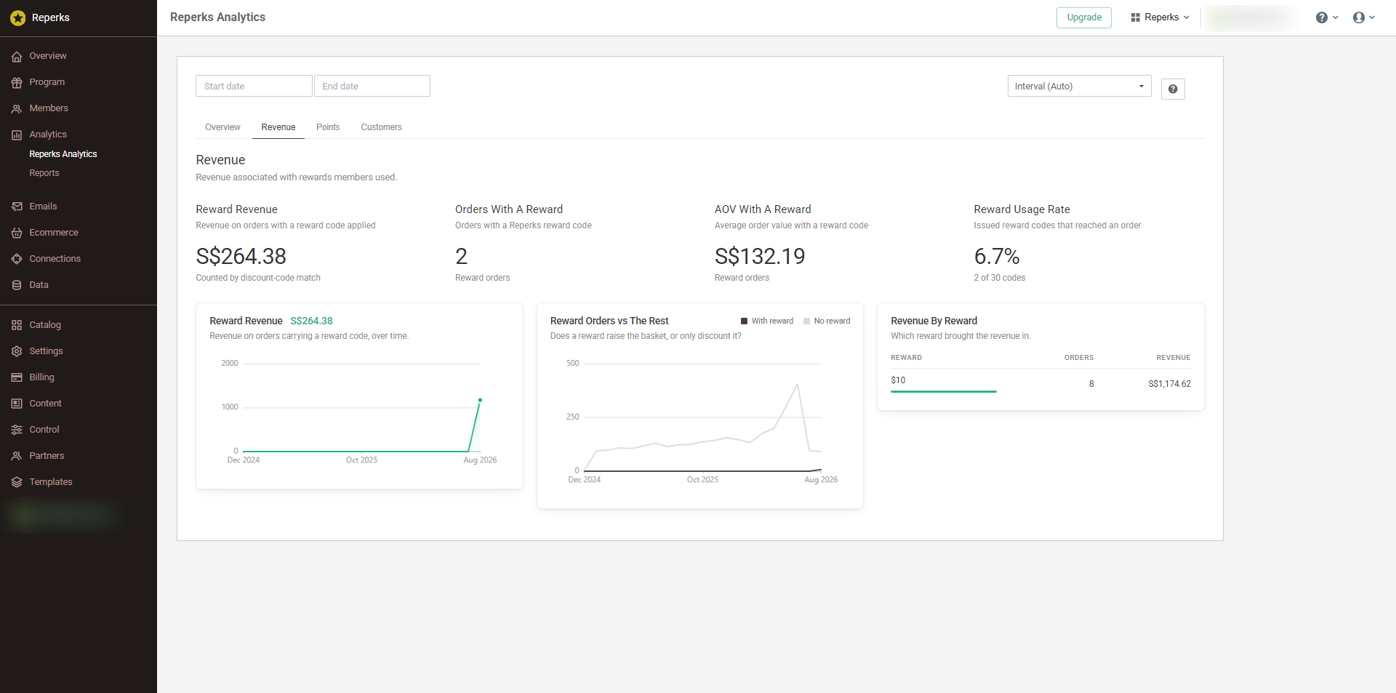
Task: Click the Connections icon
Action: 17,259
